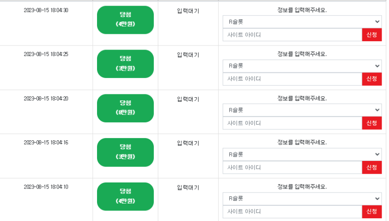This screenshot has height=221, width=389.
Task: Click 신청 button for 18:04:25 entry
Action: click(372, 79)
